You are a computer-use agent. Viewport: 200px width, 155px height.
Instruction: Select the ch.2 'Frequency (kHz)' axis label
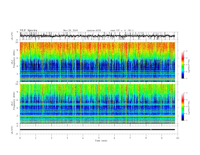click(14, 100)
